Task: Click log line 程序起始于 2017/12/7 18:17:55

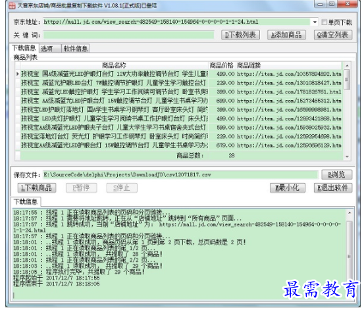Action: pyautogui.click(x=57, y=278)
